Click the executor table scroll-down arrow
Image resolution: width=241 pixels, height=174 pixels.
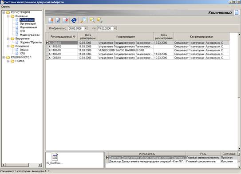239,166
